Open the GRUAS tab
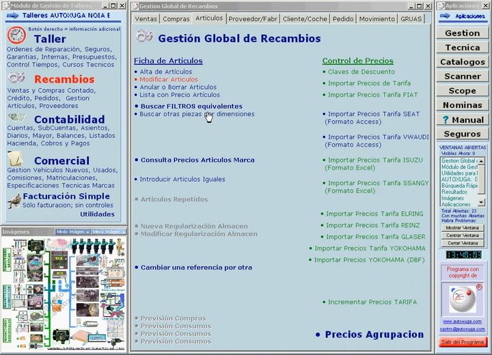Screen dimensions: 492x355 click(x=411, y=19)
